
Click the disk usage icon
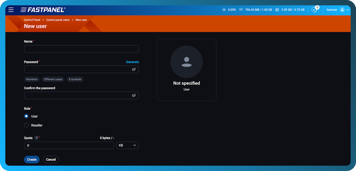pos(277,10)
